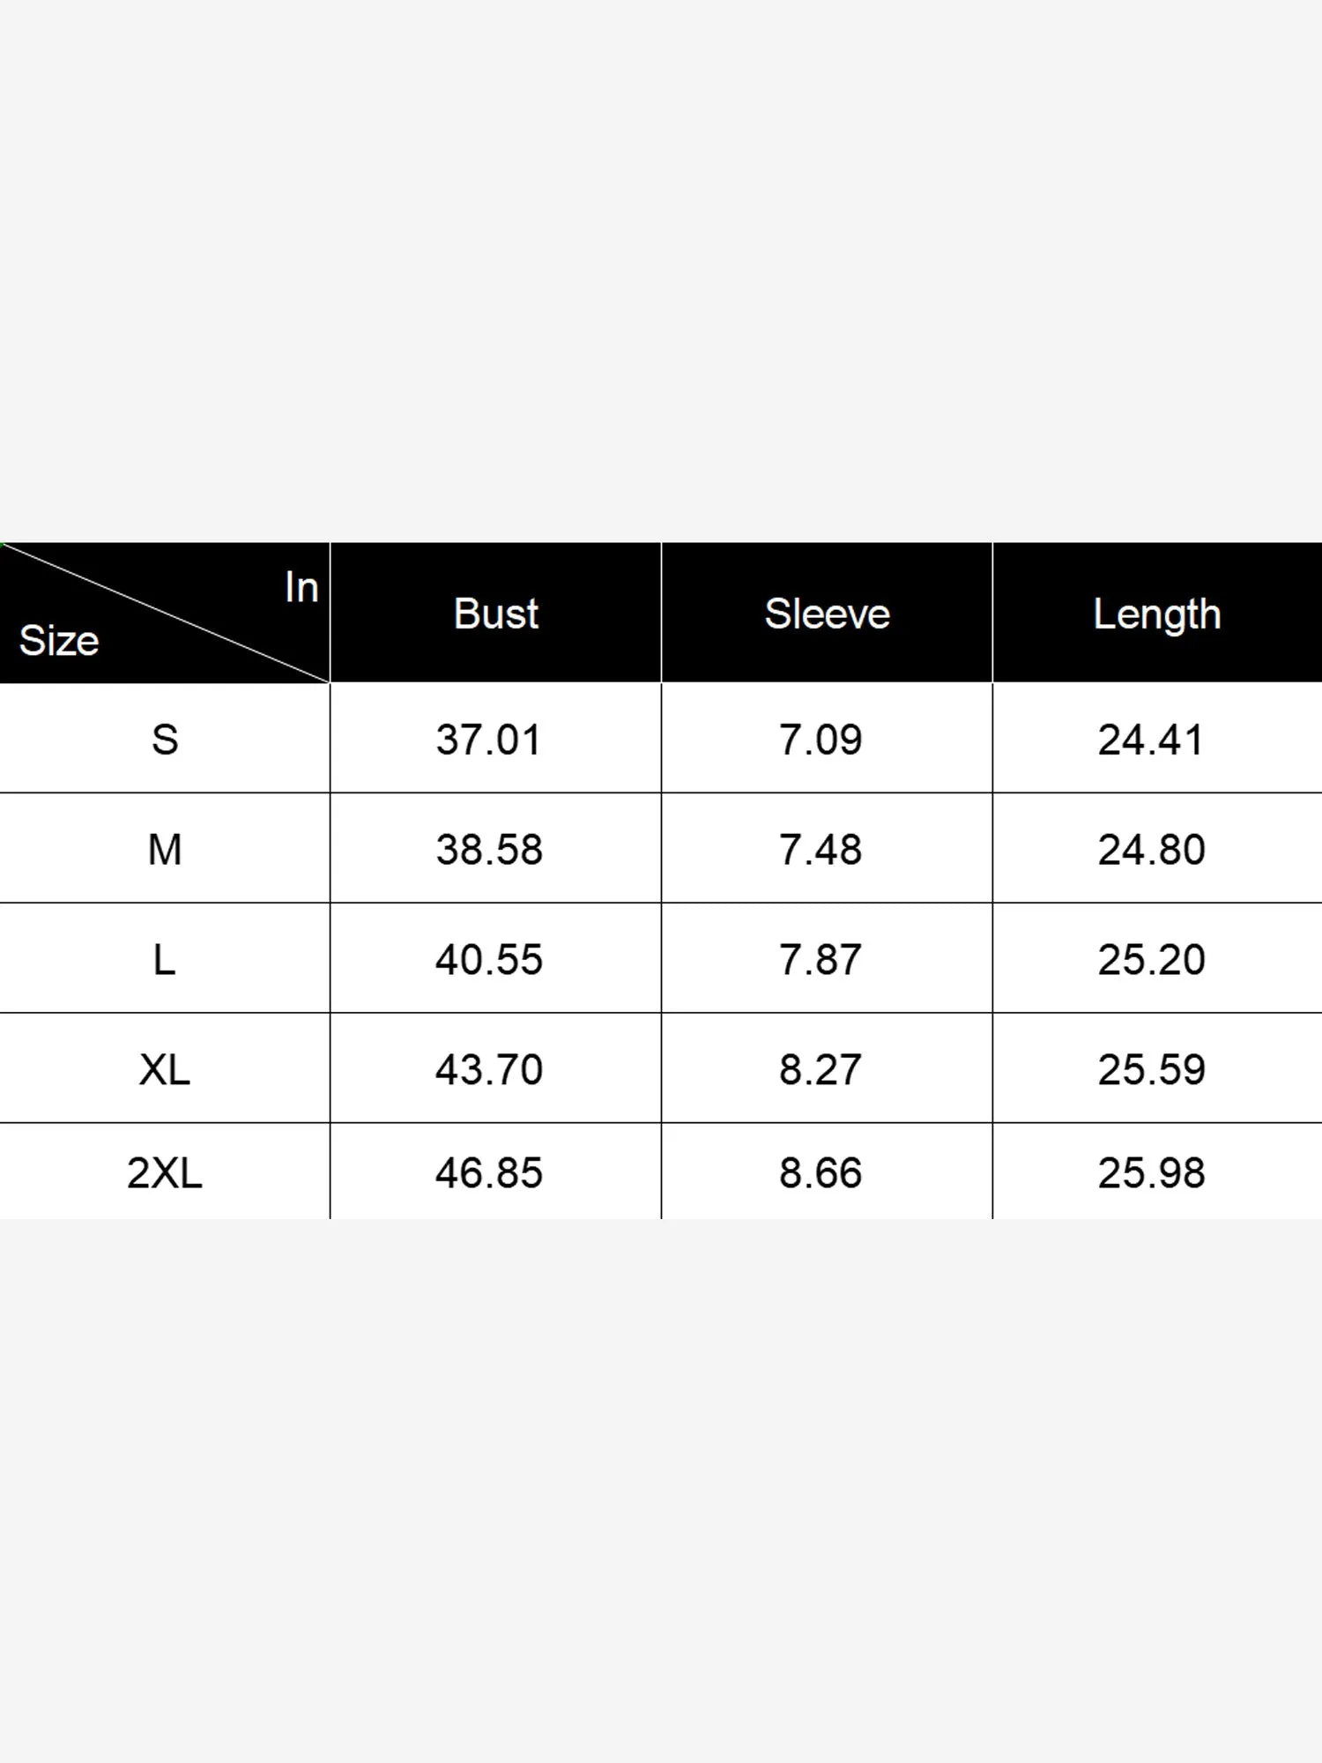Screen dimensions: 1322x1763
Task: Select the Length column header
Action: pyautogui.click(x=1156, y=615)
